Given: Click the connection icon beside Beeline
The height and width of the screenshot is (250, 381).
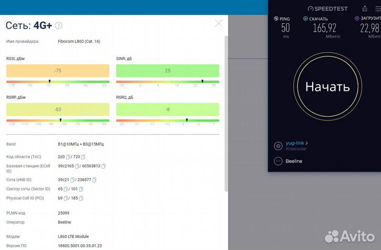Looking at the screenshot, I should pyautogui.click(x=278, y=161).
